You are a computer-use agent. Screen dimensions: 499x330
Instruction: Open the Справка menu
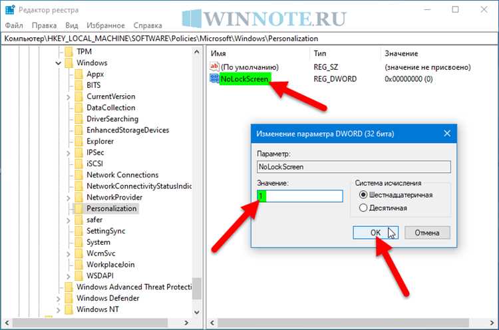click(148, 25)
